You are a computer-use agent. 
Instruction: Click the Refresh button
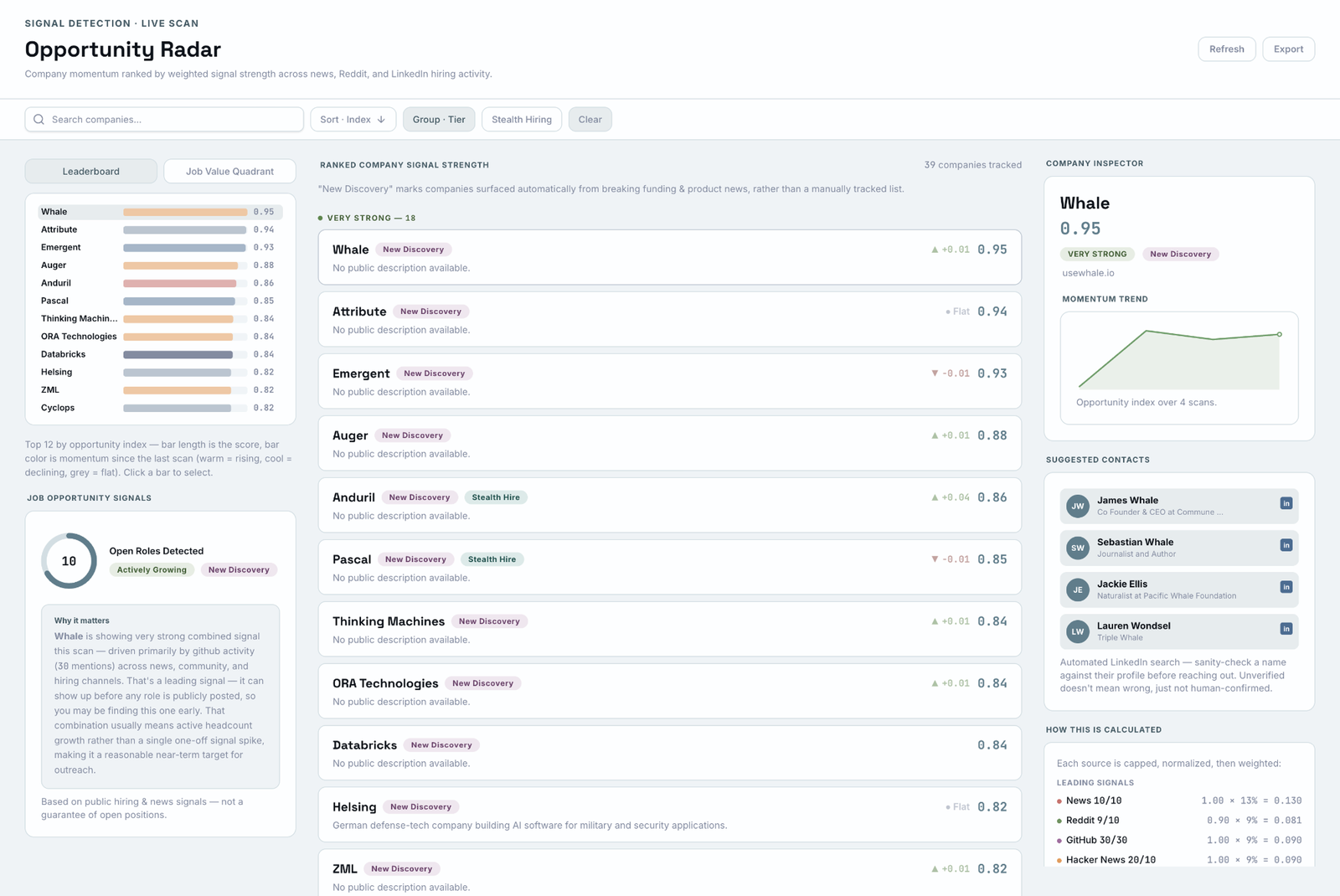tap(1227, 49)
